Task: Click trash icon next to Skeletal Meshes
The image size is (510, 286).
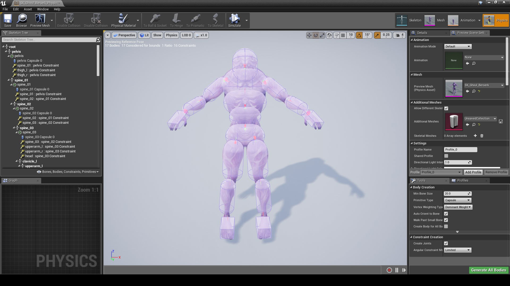Action: (x=482, y=136)
